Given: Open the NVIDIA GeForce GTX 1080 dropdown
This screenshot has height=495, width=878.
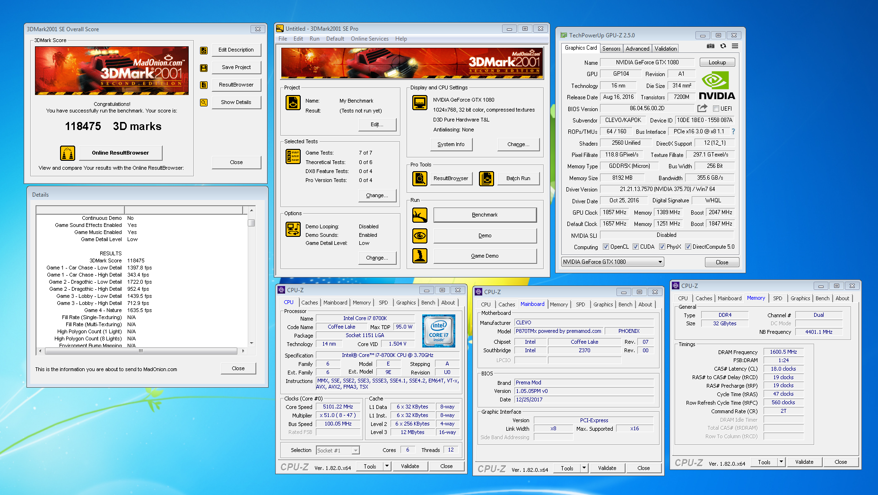Looking at the screenshot, I should coord(660,262).
